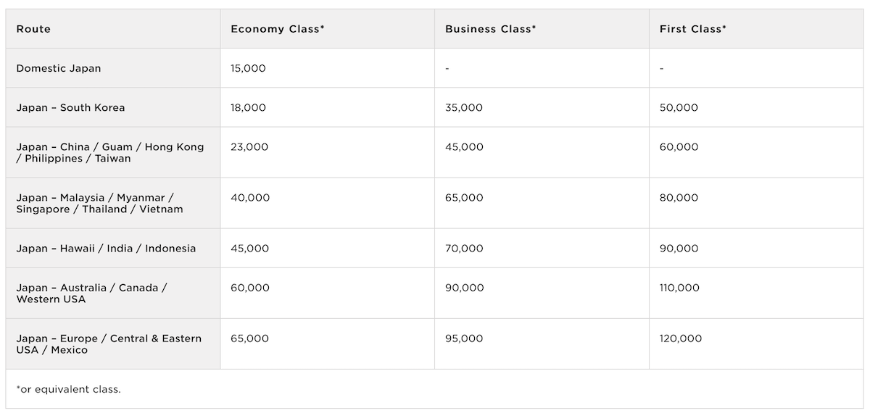Image resolution: width=870 pixels, height=416 pixels.
Task: Select the Japan – Europe / Central & Eastern USA route
Action: pyautogui.click(x=109, y=344)
